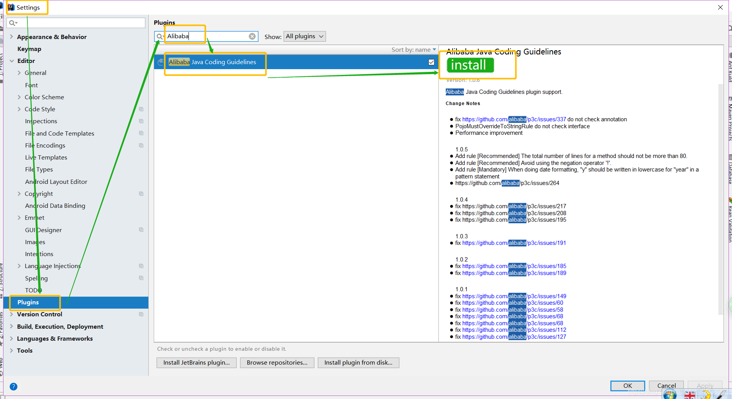This screenshot has height=399, width=732.
Task: Expand the Code Style node
Action: (19, 109)
